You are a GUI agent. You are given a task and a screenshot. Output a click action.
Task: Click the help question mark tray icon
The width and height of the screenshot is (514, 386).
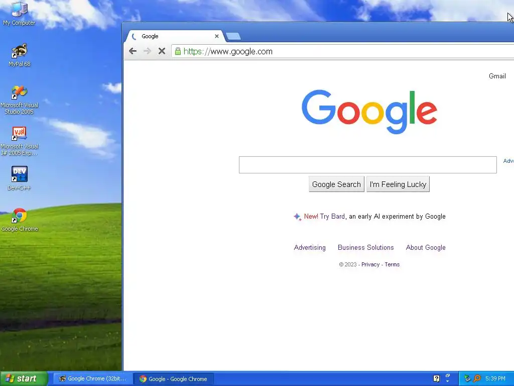436,378
